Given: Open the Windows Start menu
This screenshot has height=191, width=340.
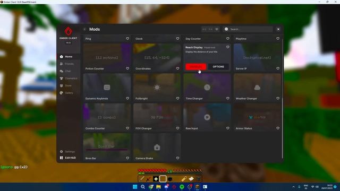Looking at the screenshot, I should click(135, 187).
